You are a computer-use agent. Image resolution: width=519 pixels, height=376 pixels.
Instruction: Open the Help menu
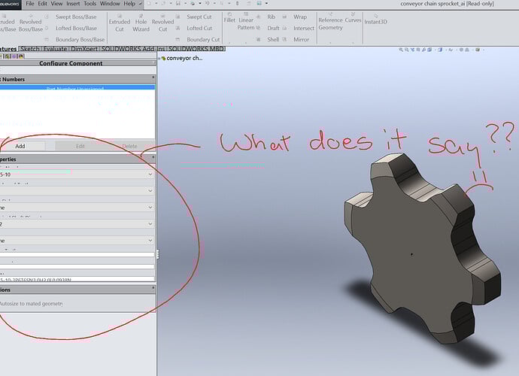pyautogui.click(x=129, y=4)
